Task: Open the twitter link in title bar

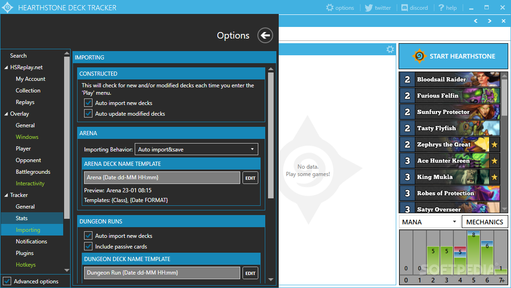Action: (x=378, y=7)
